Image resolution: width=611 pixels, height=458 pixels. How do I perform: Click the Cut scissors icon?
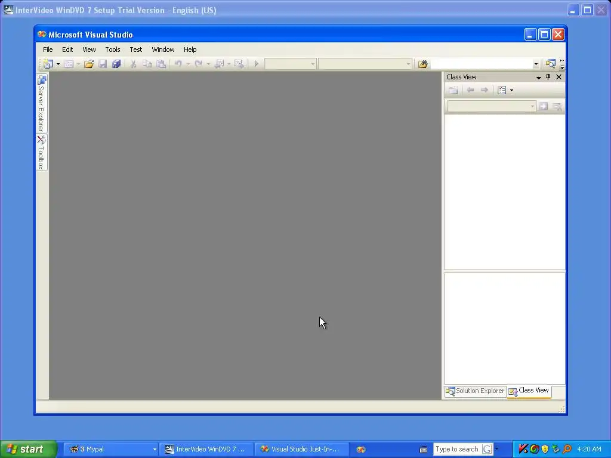click(133, 64)
